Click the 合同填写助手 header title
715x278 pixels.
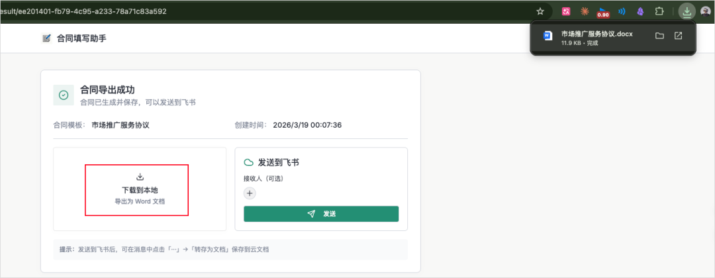pos(81,38)
